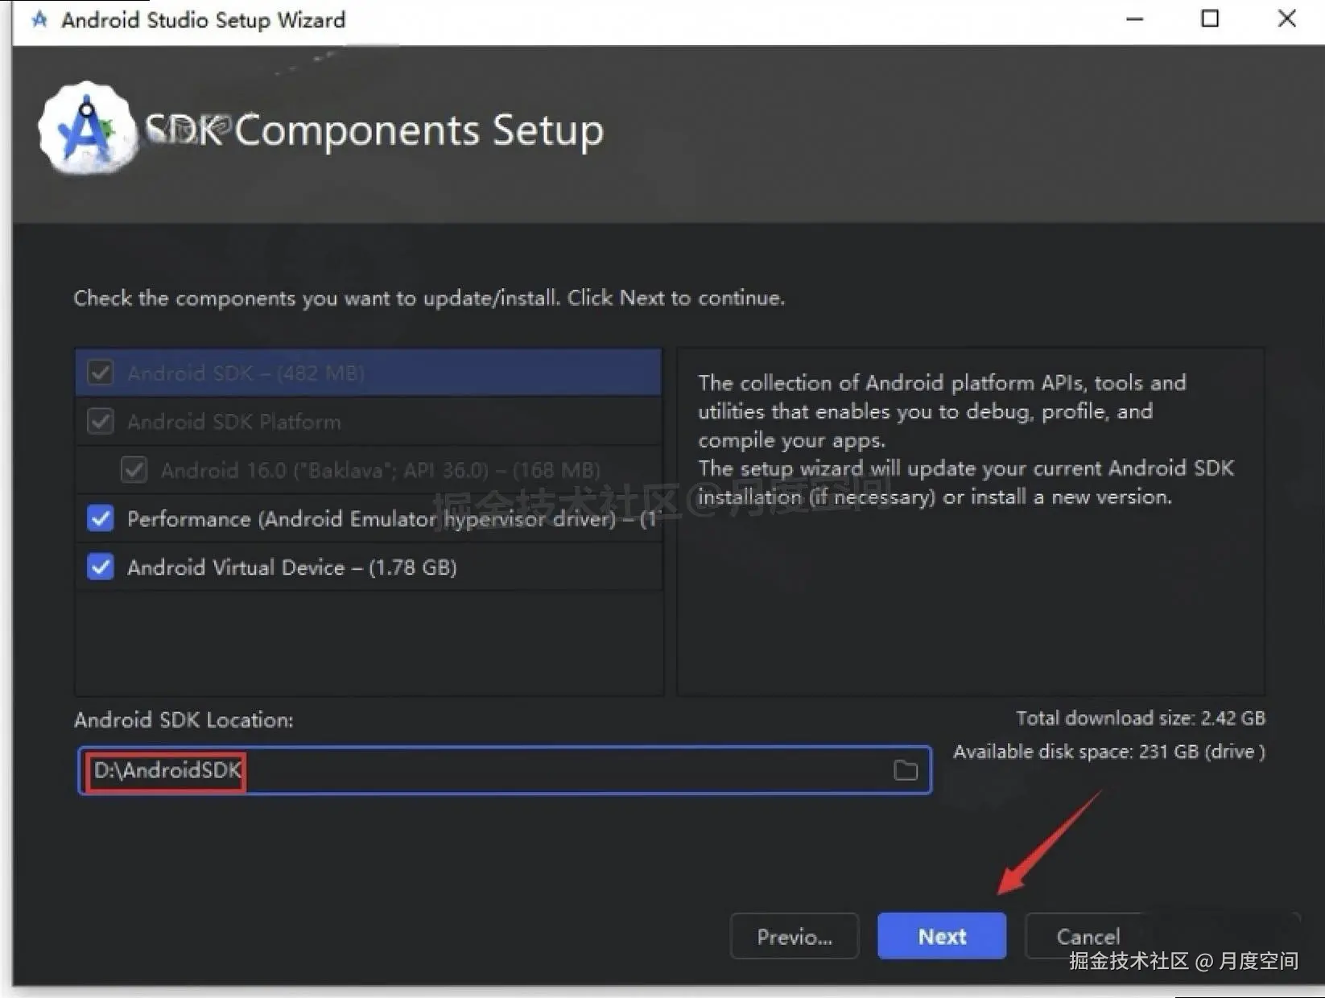Toggle the Android SDK Platform checkbox
The width and height of the screenshot is (1325, 998).
(x=100, y=421)
